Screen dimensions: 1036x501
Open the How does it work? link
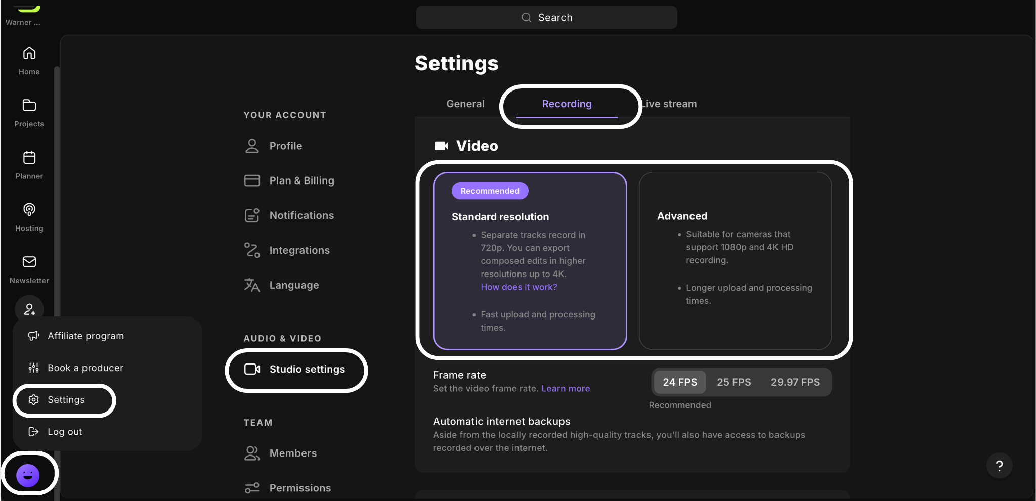click(x=519, y=287)
